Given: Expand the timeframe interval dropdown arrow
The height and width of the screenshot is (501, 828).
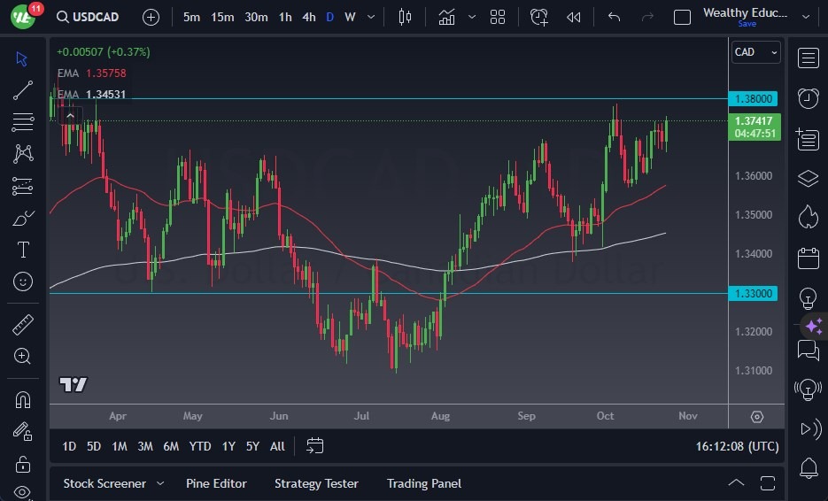Looking at the screenshot, I should tap(370, 17).
